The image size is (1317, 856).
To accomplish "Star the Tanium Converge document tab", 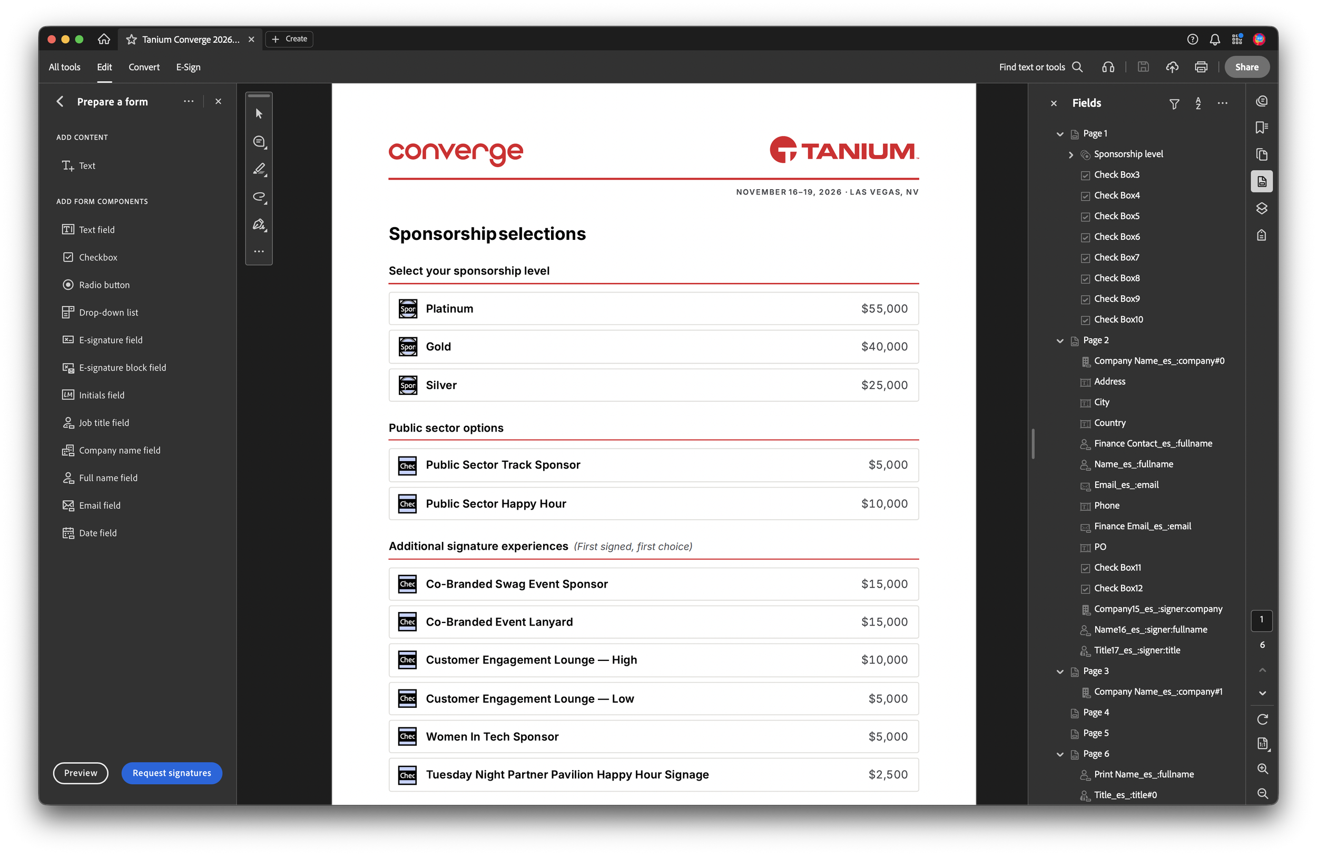I will pos(131,40).
